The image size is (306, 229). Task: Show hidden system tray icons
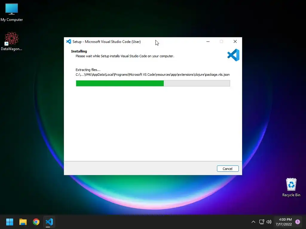pos(253,222)
